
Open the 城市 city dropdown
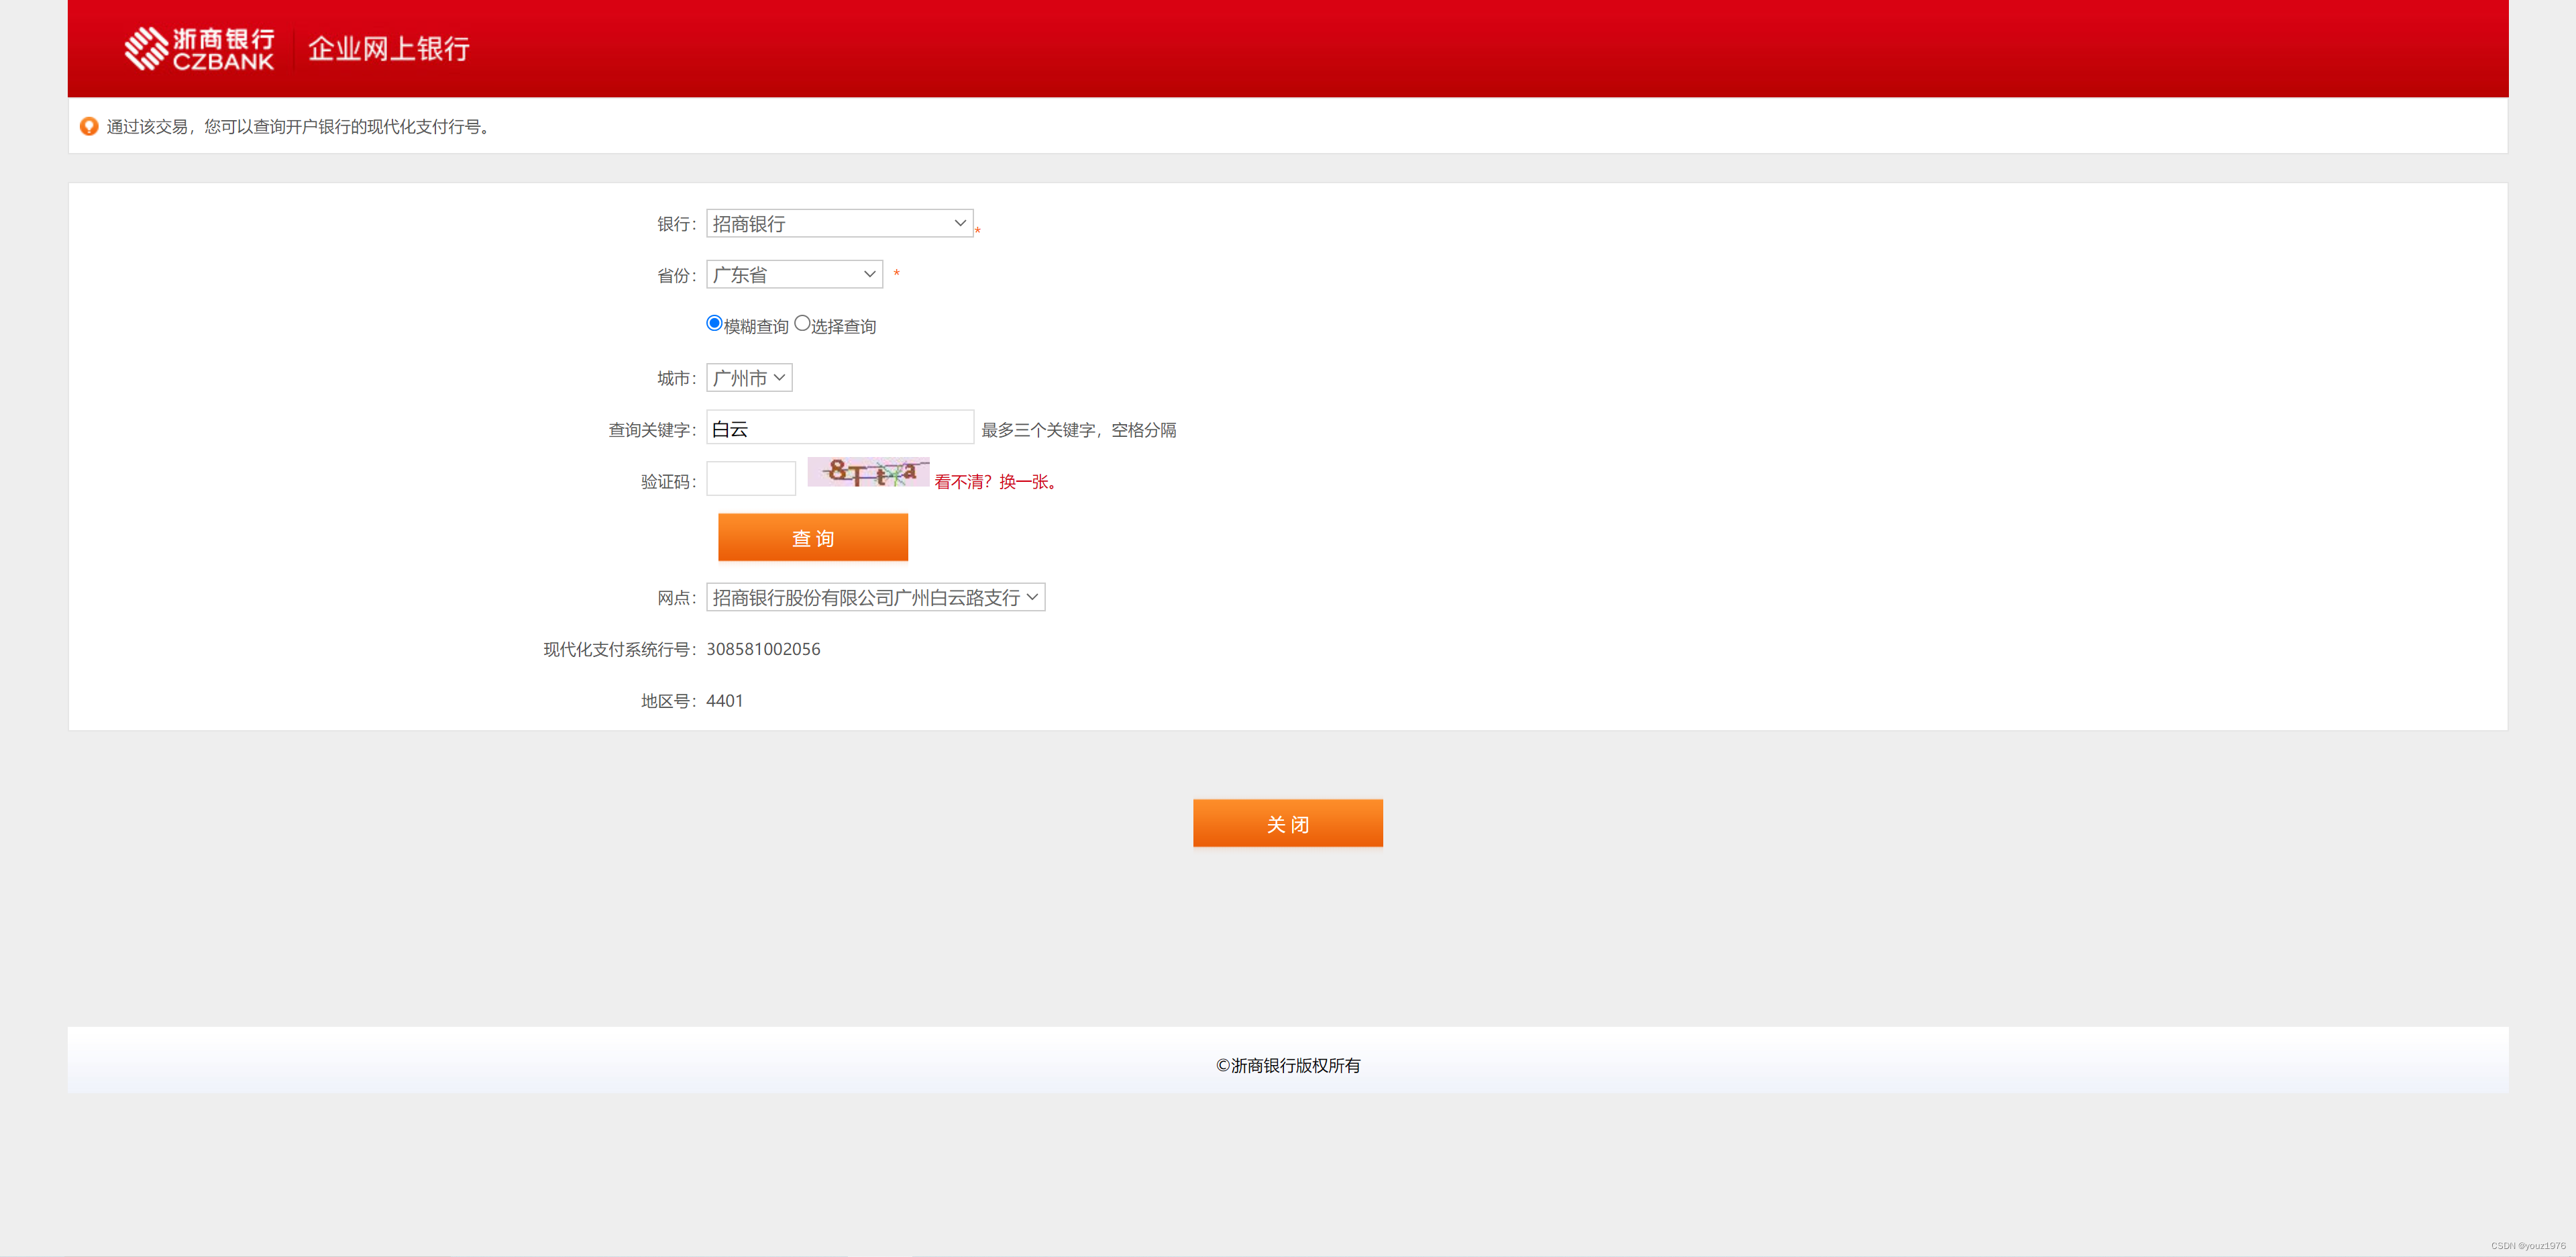click(x=749, y=377)
